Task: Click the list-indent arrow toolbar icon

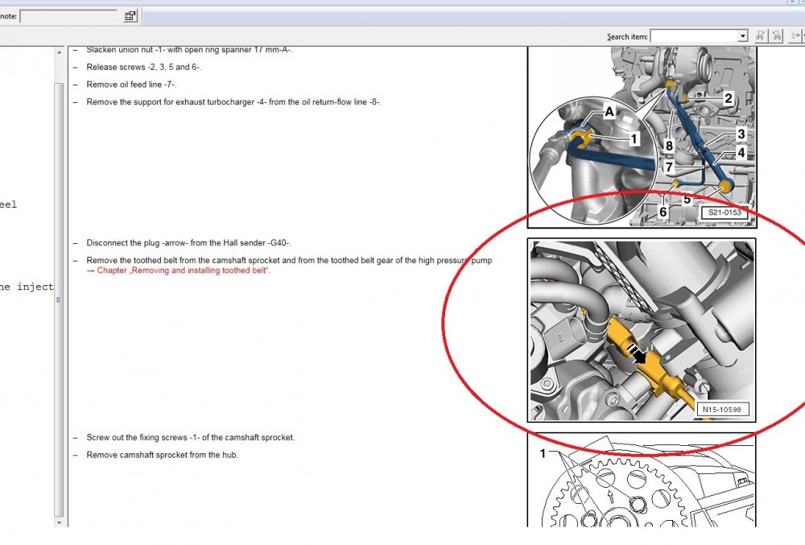Action: 795,35
